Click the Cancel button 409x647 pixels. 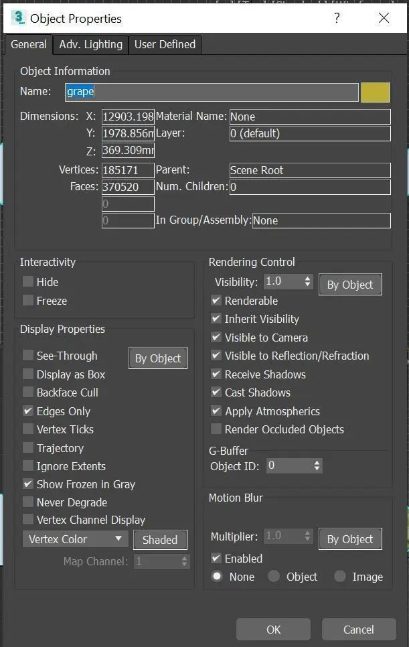pos(358,630)
